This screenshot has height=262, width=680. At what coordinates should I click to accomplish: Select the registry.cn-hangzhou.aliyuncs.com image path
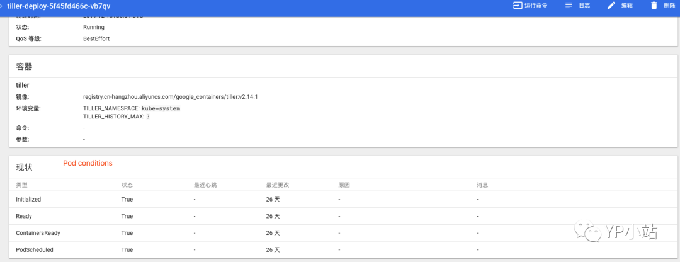point(171,97)
